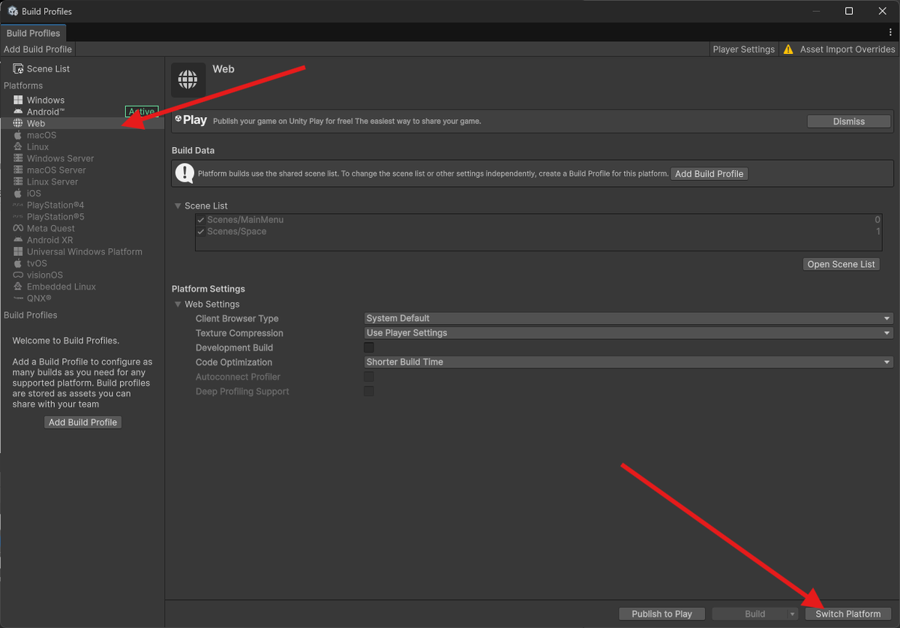900x628 pixels.
Task: Select the Scenes/Space row in scene list
Action: 538,232
